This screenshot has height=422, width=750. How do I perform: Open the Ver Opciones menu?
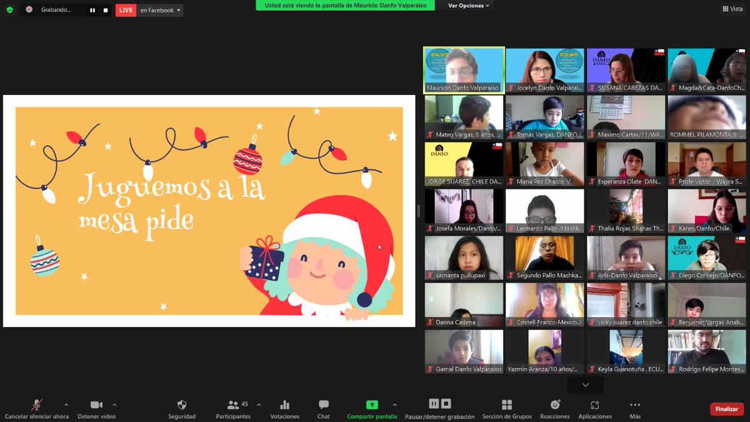click(469, 6)
